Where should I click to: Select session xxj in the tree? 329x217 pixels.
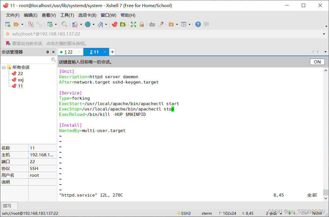21,80
